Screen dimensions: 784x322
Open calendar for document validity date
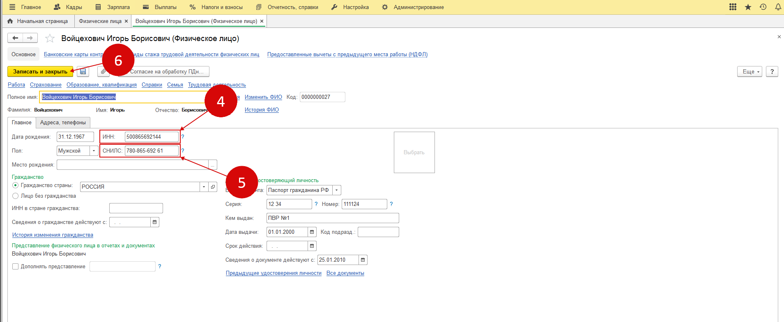363,260
